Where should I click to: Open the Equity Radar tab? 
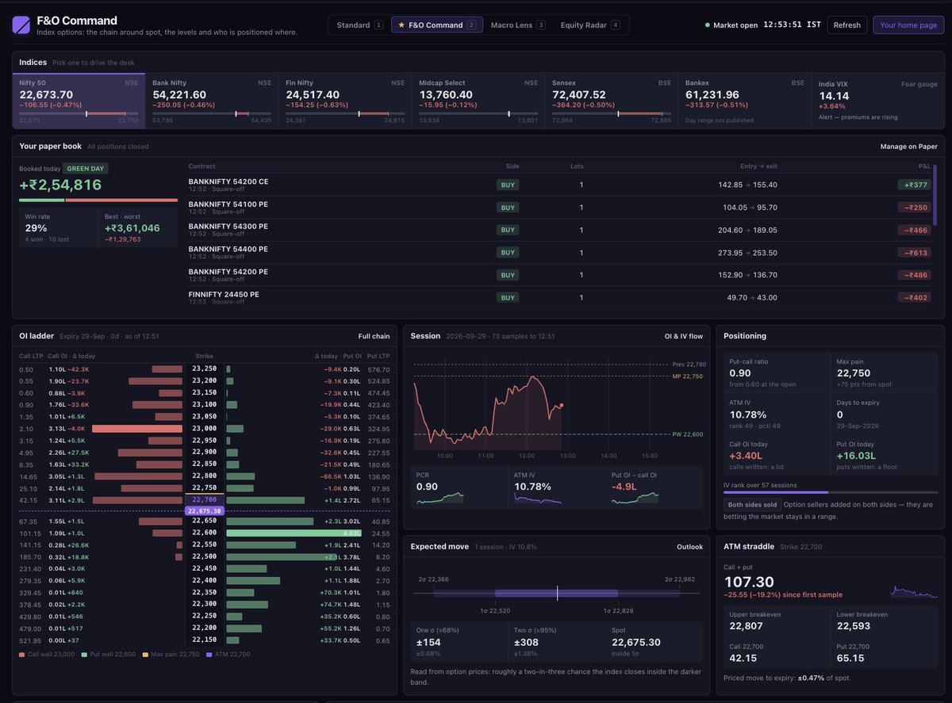589,25
